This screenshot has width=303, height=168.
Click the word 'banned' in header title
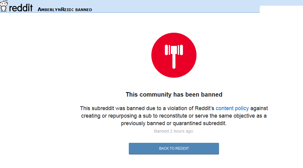tap(84, 10)
